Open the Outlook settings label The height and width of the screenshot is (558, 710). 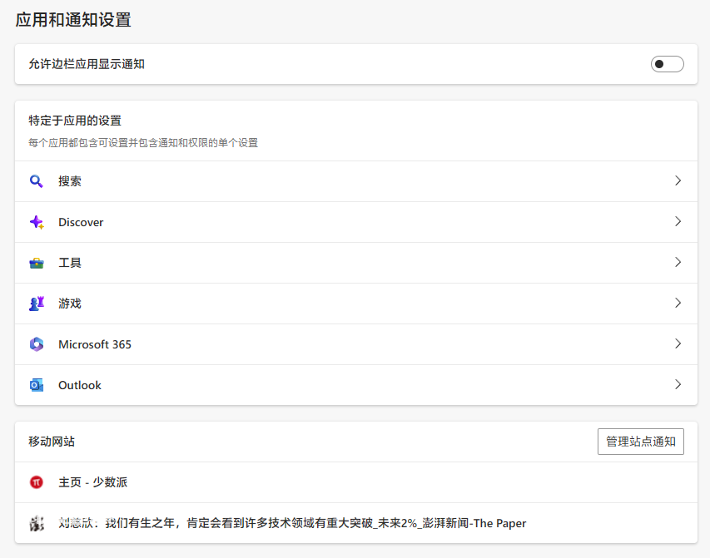80,385
